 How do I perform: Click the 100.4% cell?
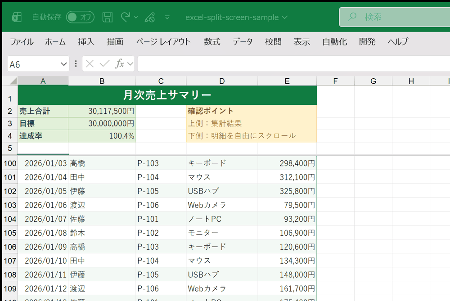click(102, 136)
